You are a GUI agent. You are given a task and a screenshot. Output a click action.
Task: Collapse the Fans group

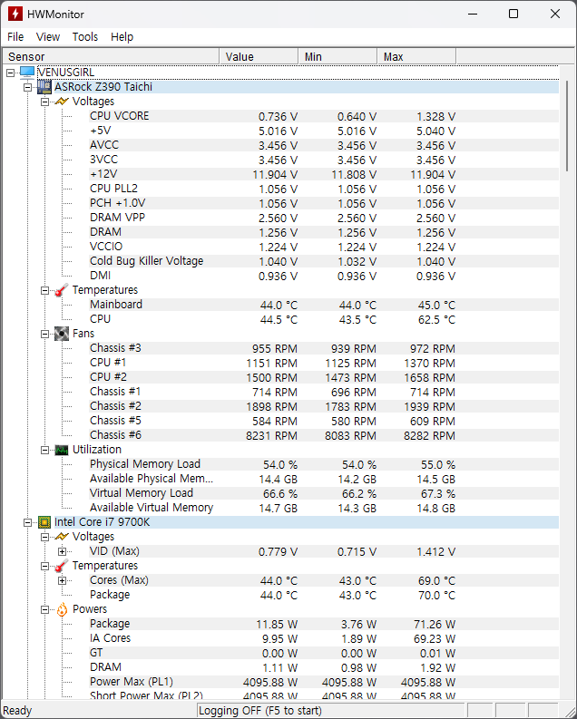(45, 334)
